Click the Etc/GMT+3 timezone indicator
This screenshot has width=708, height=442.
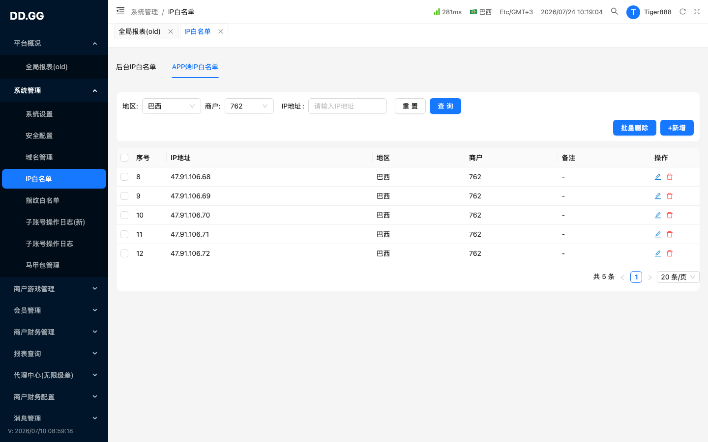click(x=516, y=12)
